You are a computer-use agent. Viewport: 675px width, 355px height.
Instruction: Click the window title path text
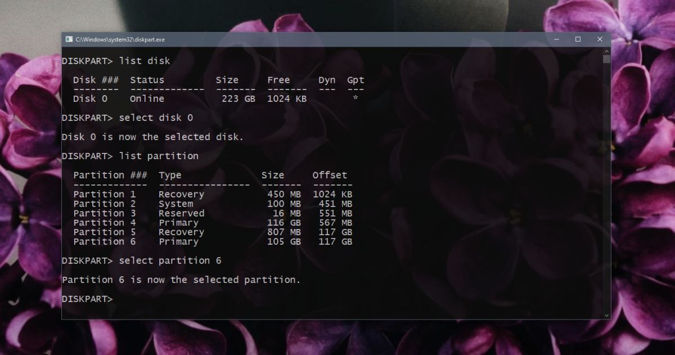pyautogui.click(x=120, y=39)
